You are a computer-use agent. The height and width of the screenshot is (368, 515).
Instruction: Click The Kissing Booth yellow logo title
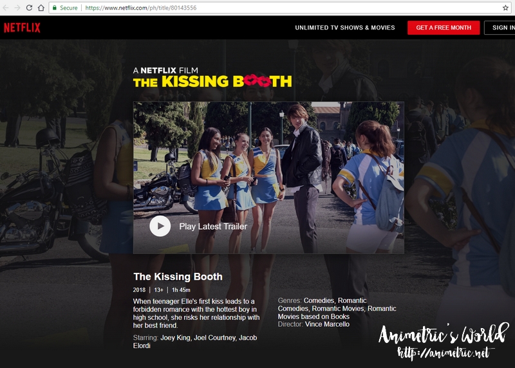[x=212, y=82]
